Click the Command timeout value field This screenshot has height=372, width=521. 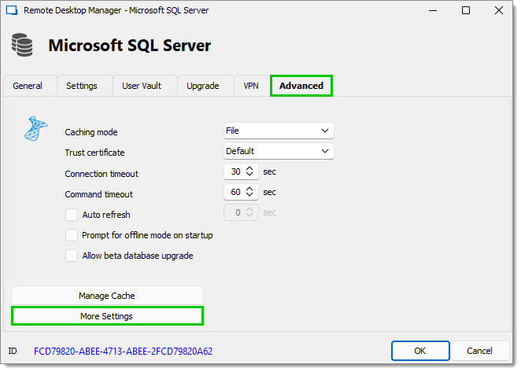pyautogui.click(x=235, y=192)
